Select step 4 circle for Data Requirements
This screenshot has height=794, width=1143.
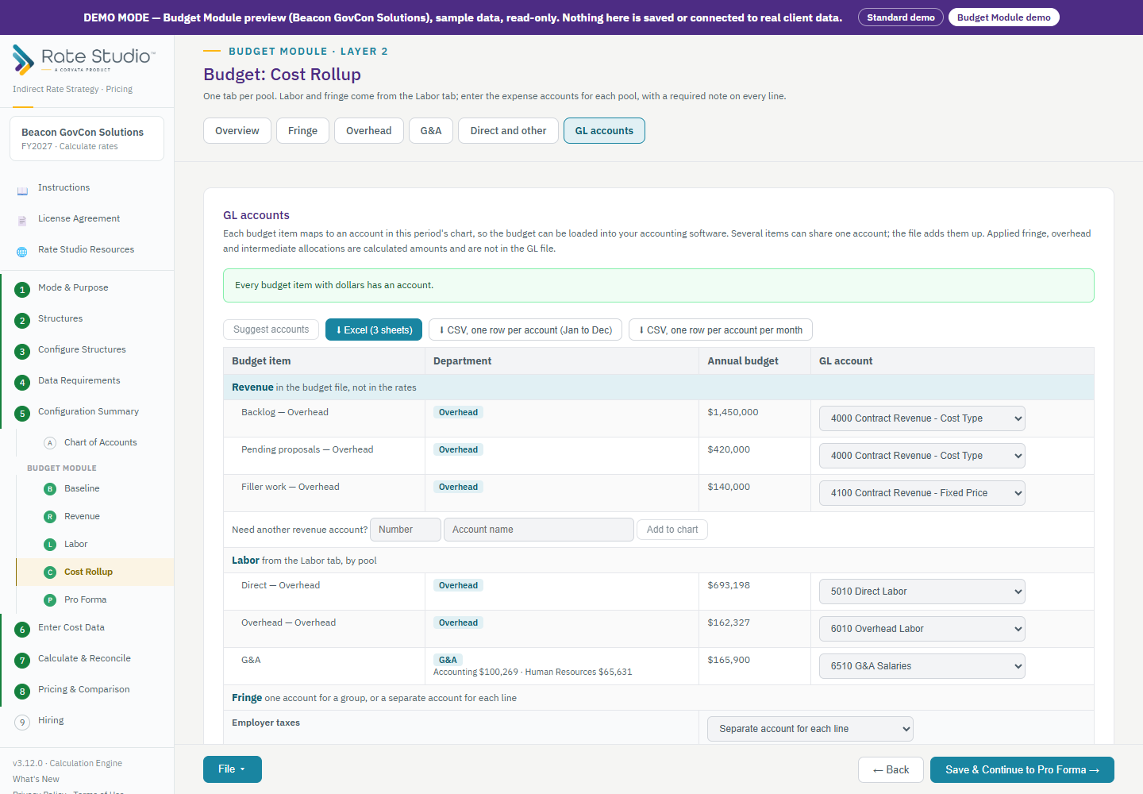22,383
